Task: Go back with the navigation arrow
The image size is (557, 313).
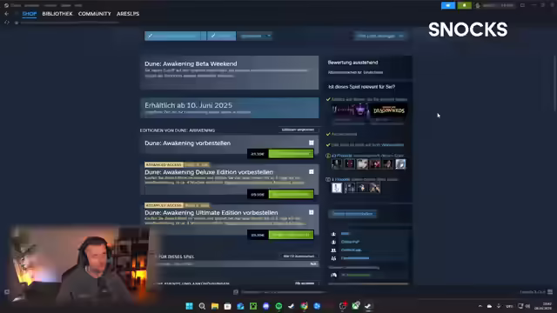Action: [x=7, y=14]
